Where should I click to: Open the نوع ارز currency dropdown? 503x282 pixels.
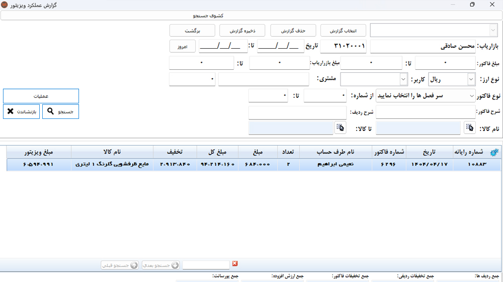471,79
